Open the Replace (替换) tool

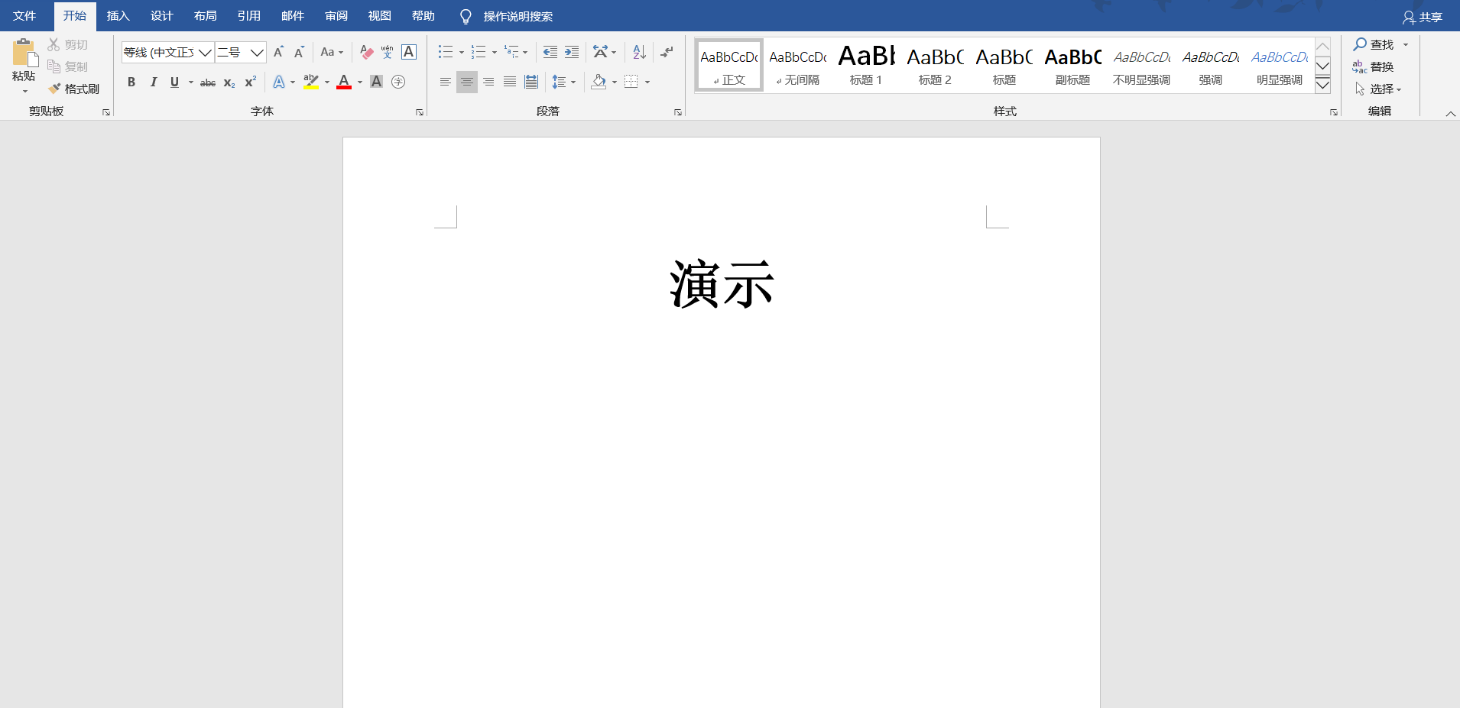[x=1373, y=66]
